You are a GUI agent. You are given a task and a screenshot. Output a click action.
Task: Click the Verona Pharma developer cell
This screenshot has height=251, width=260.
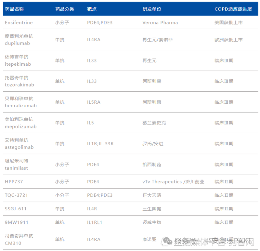tap(160, 23)
